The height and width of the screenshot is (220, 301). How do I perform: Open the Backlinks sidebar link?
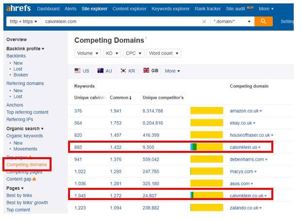click(x=16, y=56)
